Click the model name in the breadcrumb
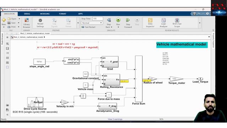The width and height of the screenshot is (227, 128). 28,37
